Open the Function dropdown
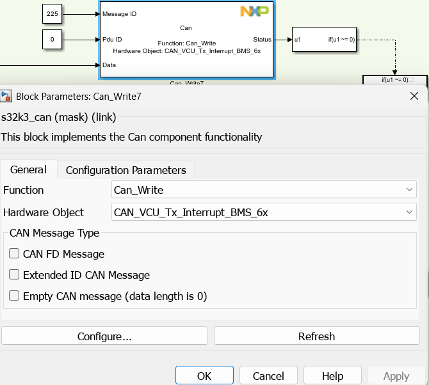Viewport: 429px width, 385px height. tap(264, 190)
